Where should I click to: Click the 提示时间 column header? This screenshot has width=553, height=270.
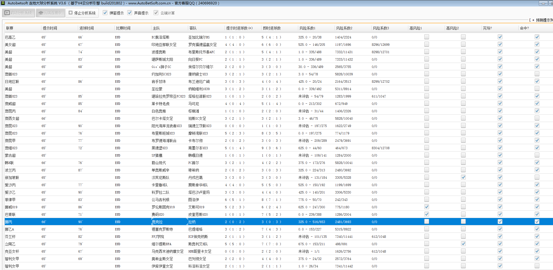50,28
